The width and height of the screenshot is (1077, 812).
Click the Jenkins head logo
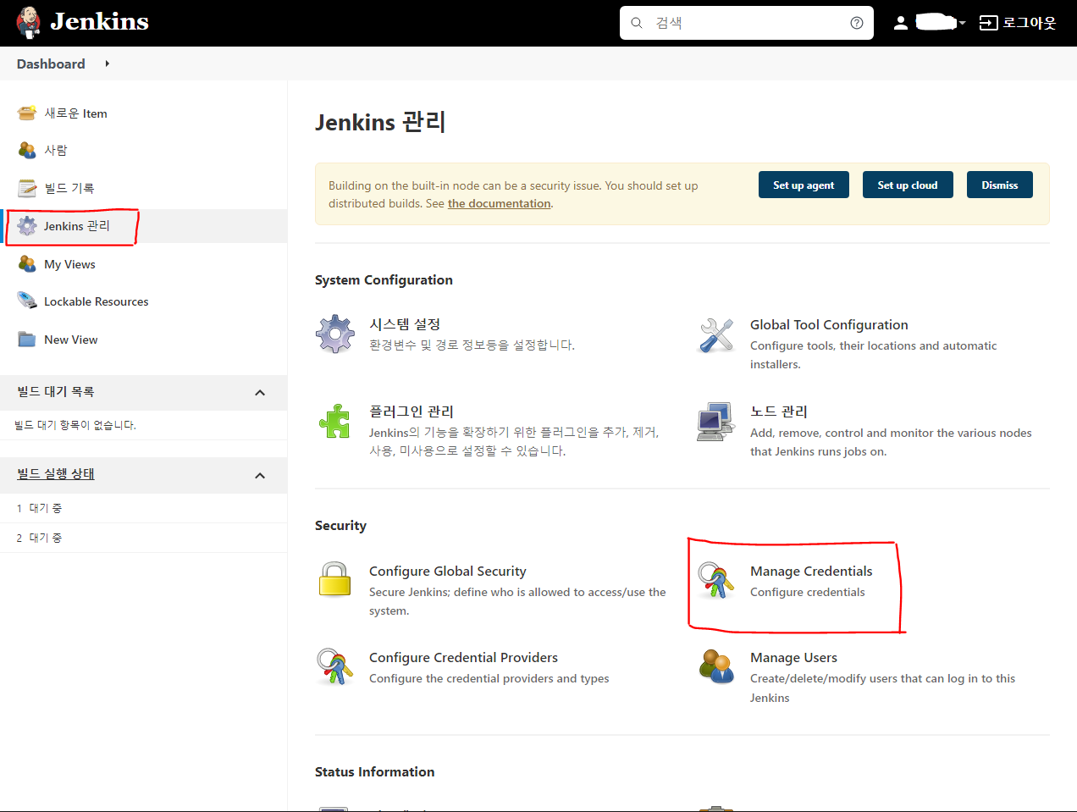pos(29,22)
